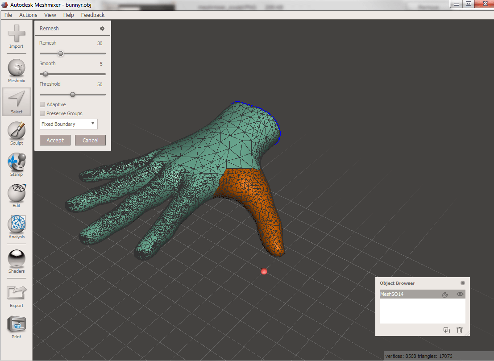494x361 pixels.
Task: Open the Remesh panel settings gear
Action: (102, 28)
